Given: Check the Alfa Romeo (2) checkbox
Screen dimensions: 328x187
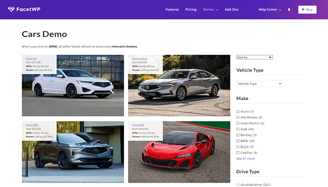Looking at the screenshot, I should click(x=238, y=117).
